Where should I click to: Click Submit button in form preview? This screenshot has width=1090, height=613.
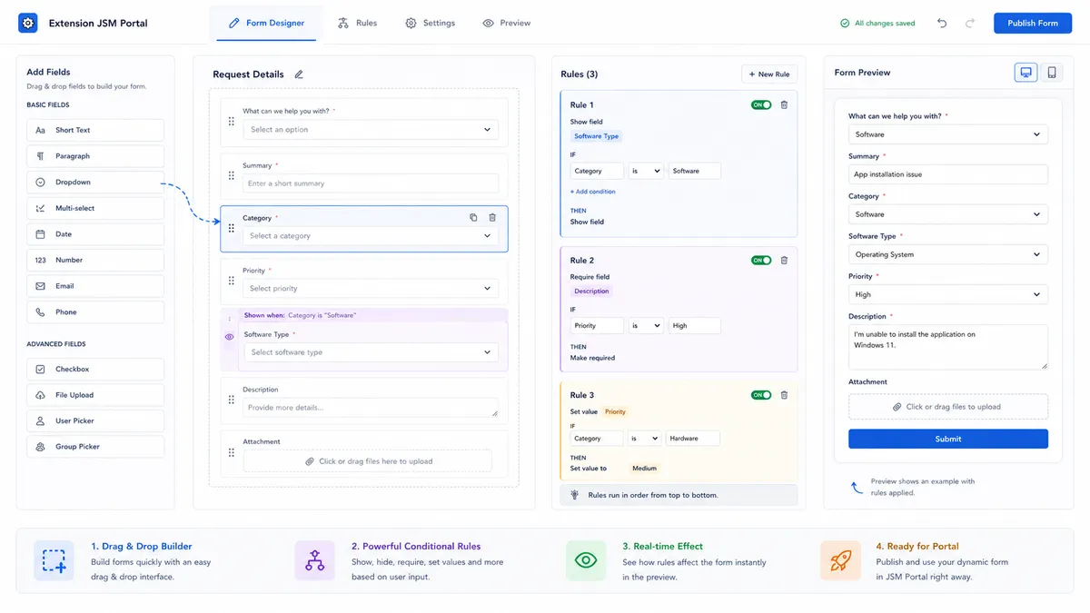948,439
